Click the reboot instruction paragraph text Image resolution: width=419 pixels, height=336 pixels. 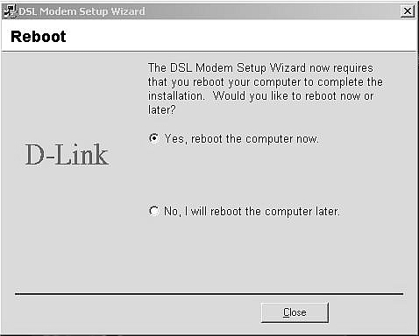[266, 89]
